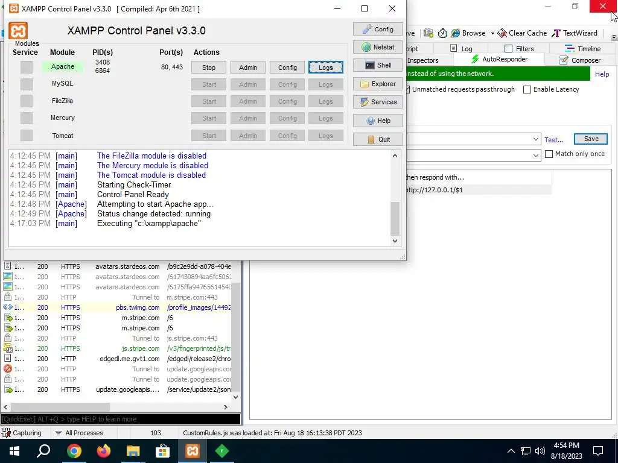
Task: Switch to the Composer tab
Action: (581, 60)
